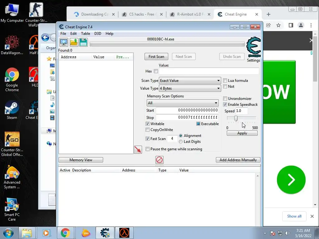Viewport: 319px width, 239px height.
Task: Switch to CS hacks Chrome tab
Action: (x=142, y=14)
